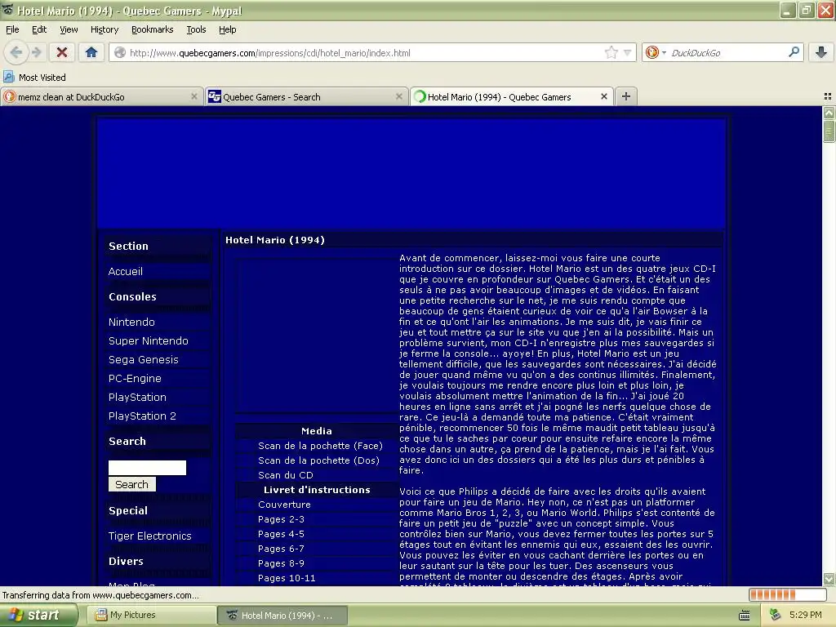The image size is (836, 627).
Task: Open the DuckDuckGo search engine selector
Action: [x=656, y=52]
